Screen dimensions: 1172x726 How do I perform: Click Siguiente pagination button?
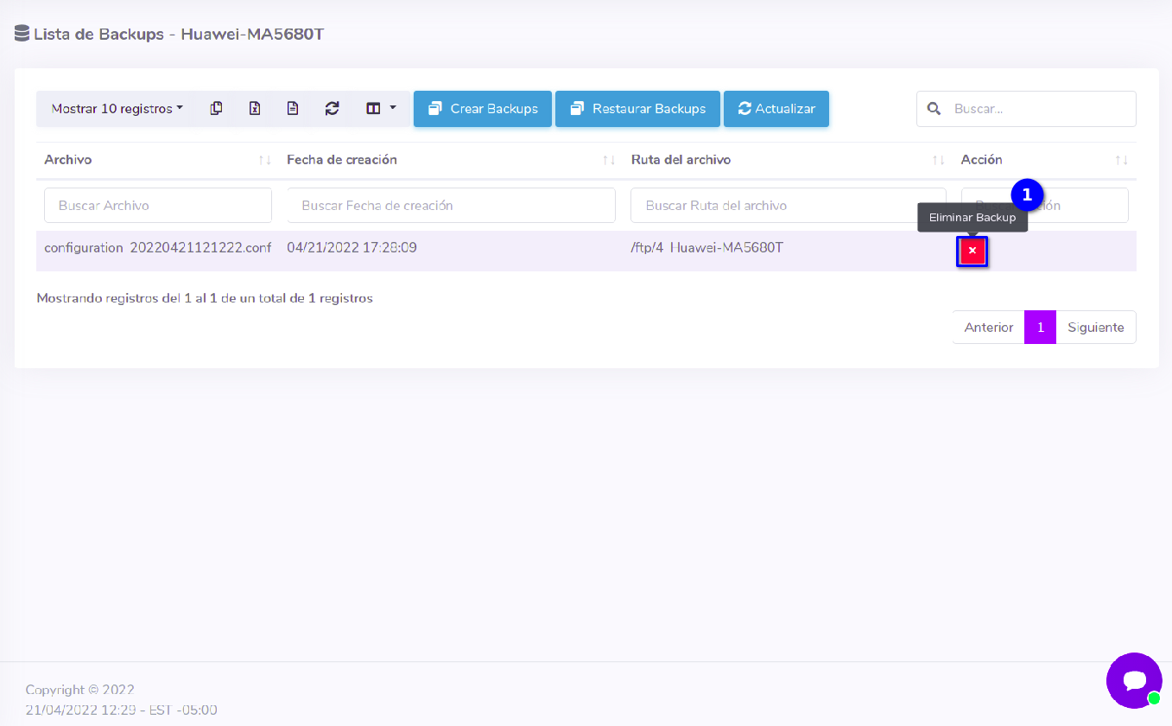coord(1095,328)
